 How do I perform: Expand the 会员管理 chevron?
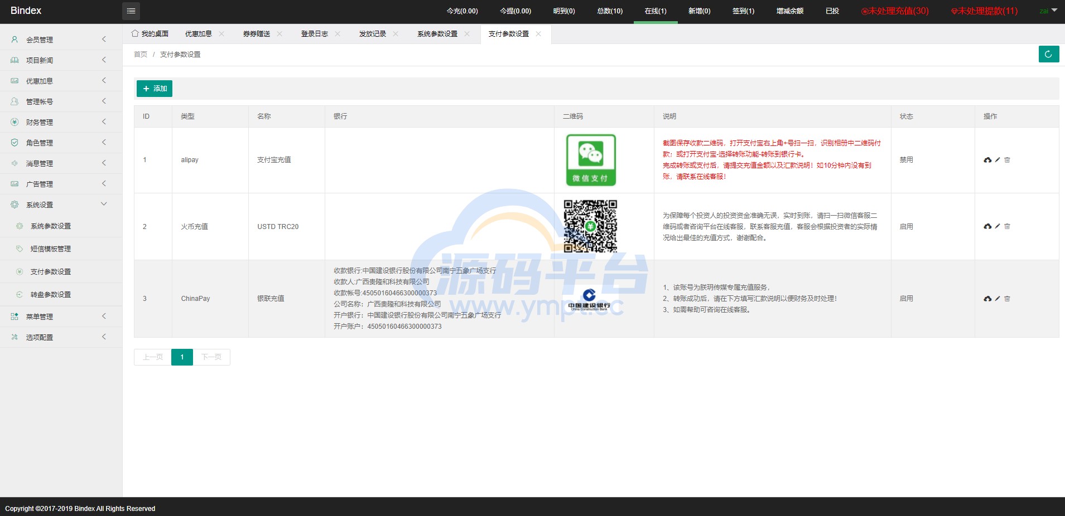click(x=104, y=39)
